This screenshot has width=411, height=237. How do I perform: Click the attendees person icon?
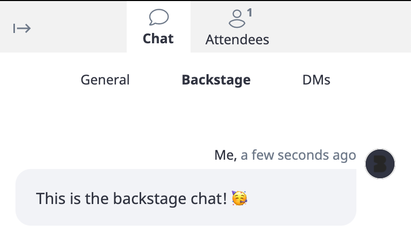[x=237, y=19]
